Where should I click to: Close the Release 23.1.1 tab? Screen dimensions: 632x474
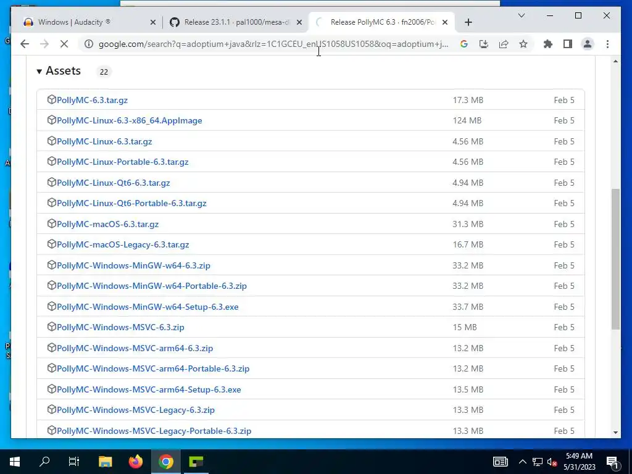pos(299,23)
